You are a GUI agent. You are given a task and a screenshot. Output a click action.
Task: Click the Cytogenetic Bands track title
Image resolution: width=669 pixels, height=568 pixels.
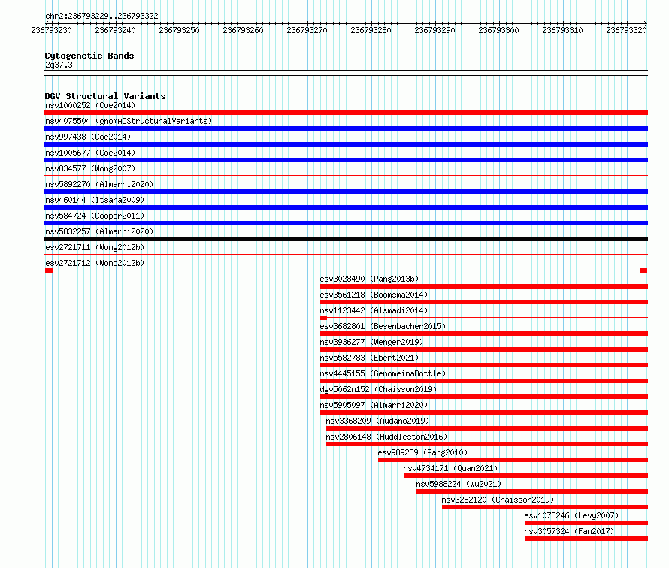click(89, 56)
